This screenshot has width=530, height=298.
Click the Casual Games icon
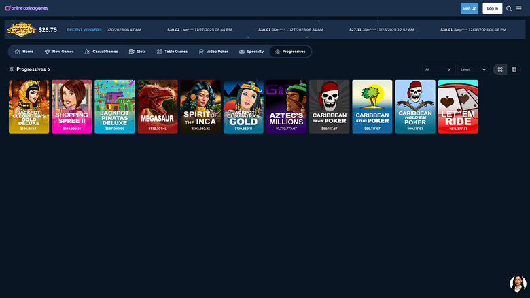[x=88, y=52]
